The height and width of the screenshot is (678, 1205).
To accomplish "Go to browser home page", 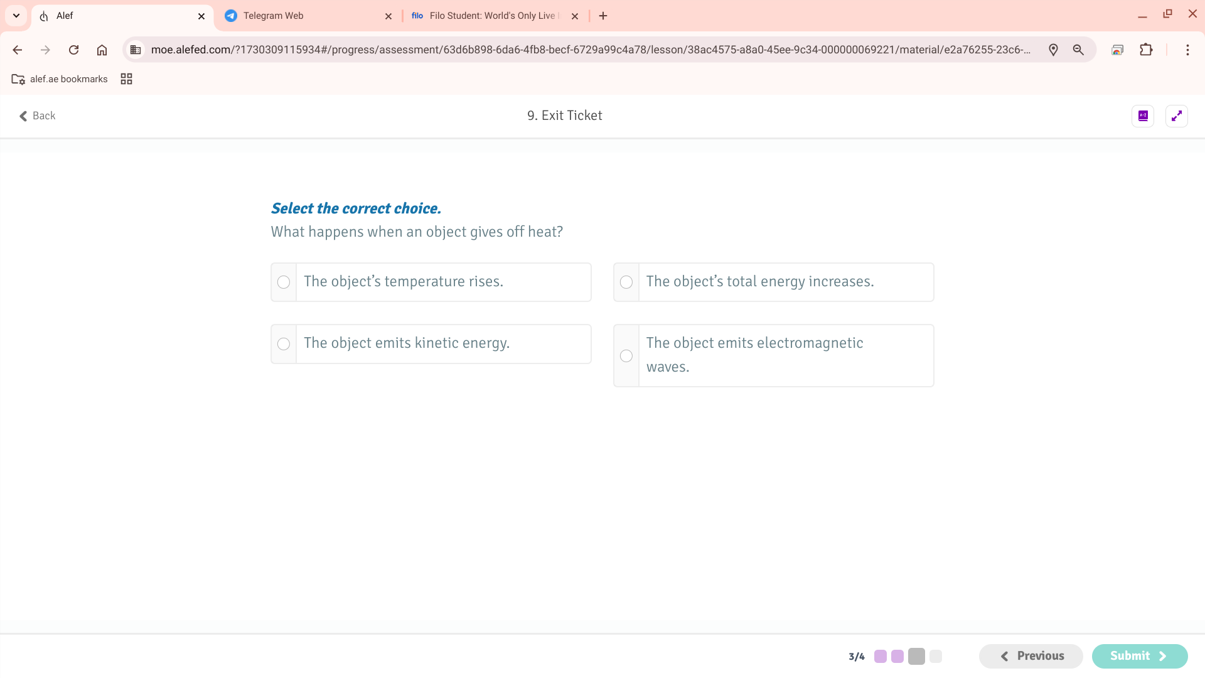I will pyautogui.click(x=102, y=50).
